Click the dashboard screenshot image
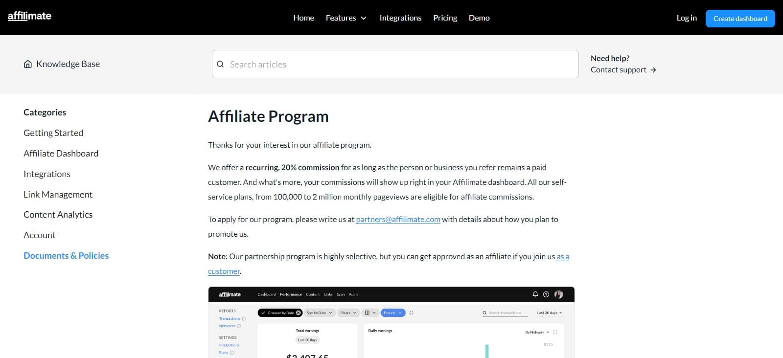Screen dimensions: 783x358 click(391, 322)
